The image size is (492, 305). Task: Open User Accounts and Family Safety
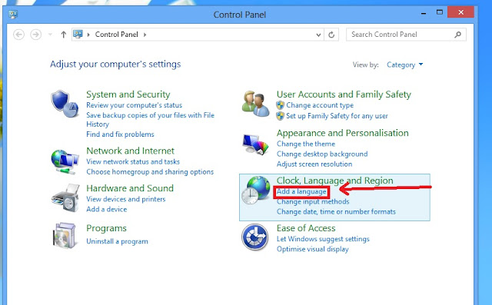(344, 94)
